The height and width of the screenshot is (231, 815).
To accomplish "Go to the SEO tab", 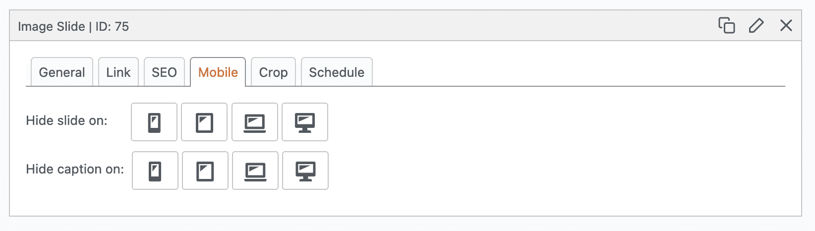I will 164,72.
